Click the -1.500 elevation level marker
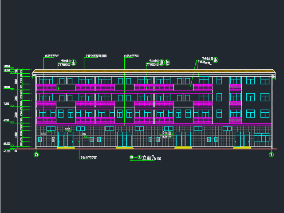Viewport: 284px width, 213px height. [7, 151]
